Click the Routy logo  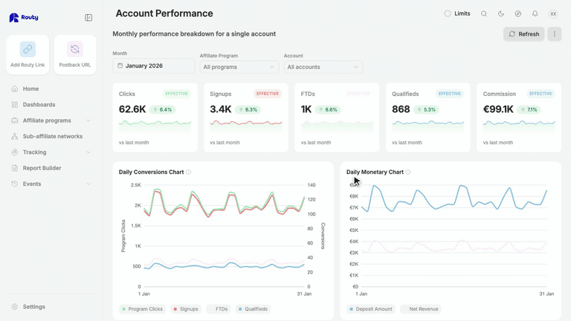click(24, 18)
